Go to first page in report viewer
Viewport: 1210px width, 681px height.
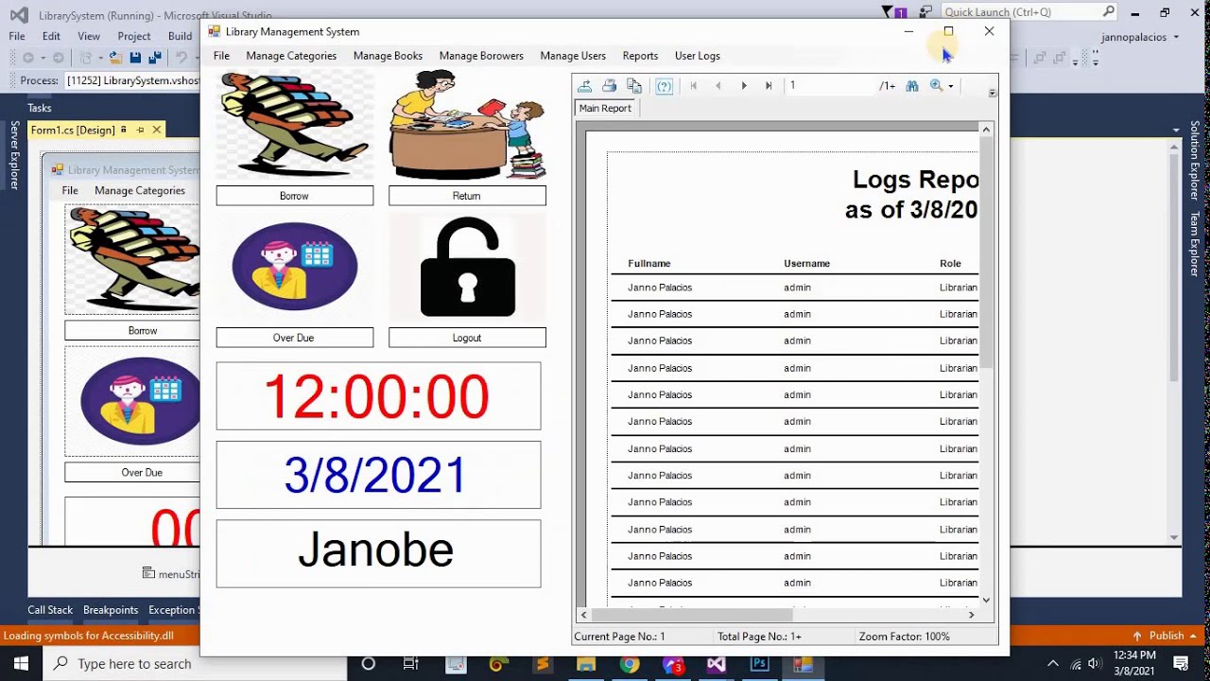[x=694, y=86]
